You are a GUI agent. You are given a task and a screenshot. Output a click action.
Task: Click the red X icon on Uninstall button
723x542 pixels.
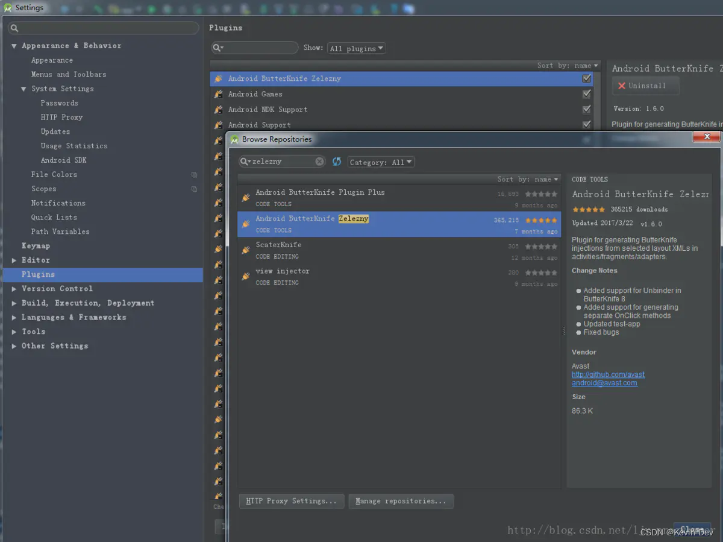click(622, 86)
